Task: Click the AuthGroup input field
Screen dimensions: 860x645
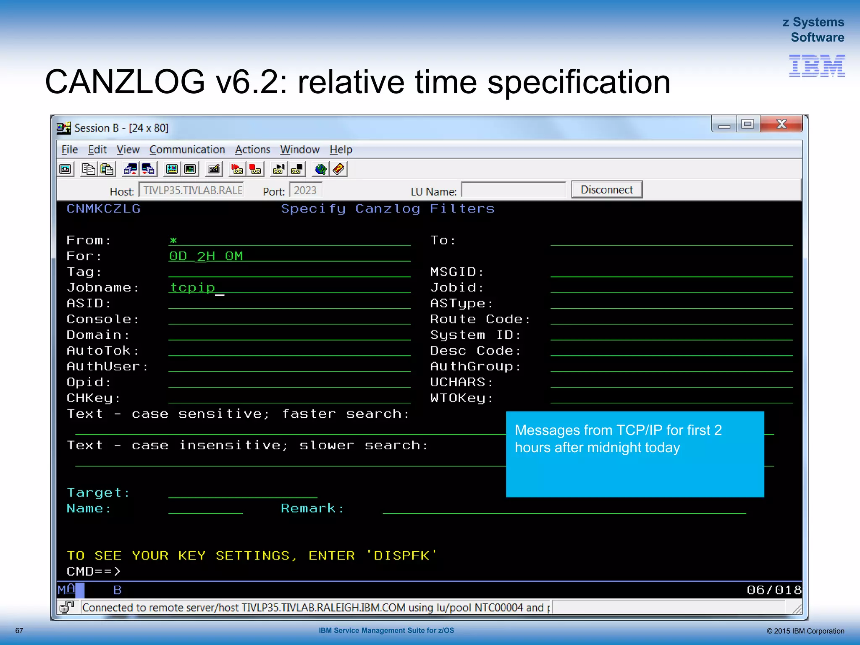Action: point(671,366)
